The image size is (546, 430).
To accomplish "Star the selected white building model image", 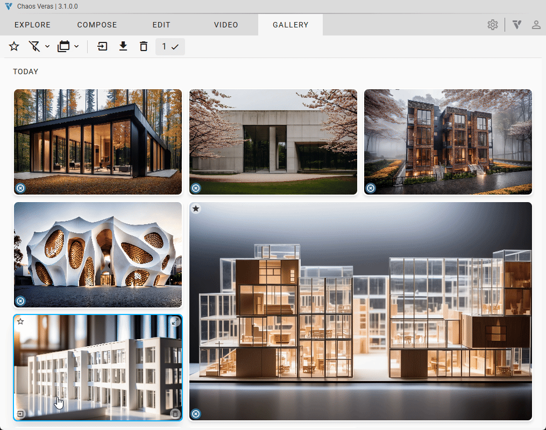I will (x=20, y=321).
